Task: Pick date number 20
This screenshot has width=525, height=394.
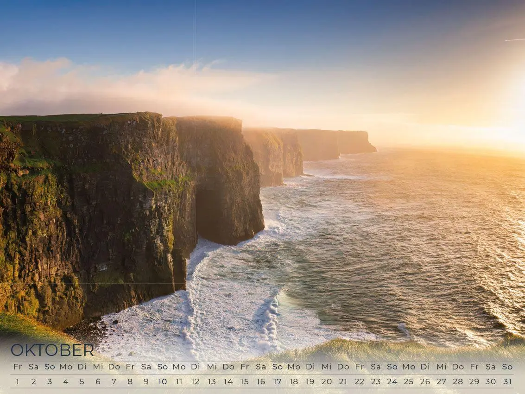Action: [x=327, y=381]
